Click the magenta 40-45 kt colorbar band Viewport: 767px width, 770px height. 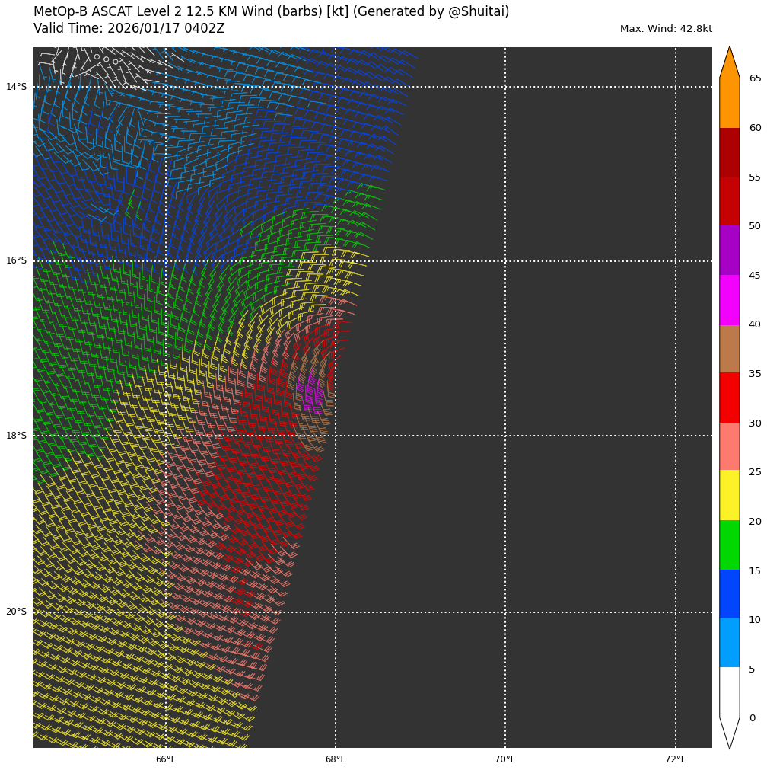pos(729,300)
